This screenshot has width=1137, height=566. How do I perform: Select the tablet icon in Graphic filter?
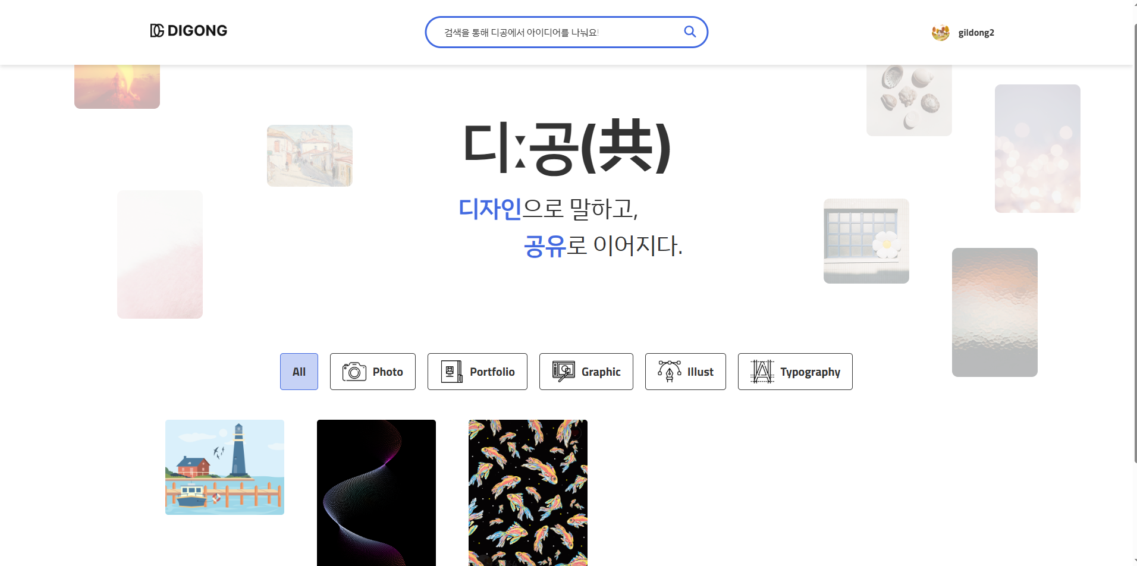tap(563, 371)
